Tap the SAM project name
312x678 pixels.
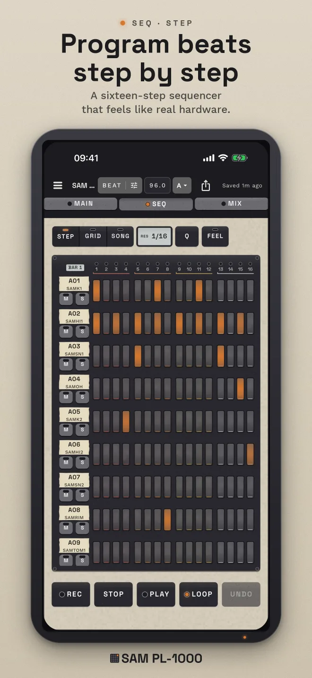[83, 185]
